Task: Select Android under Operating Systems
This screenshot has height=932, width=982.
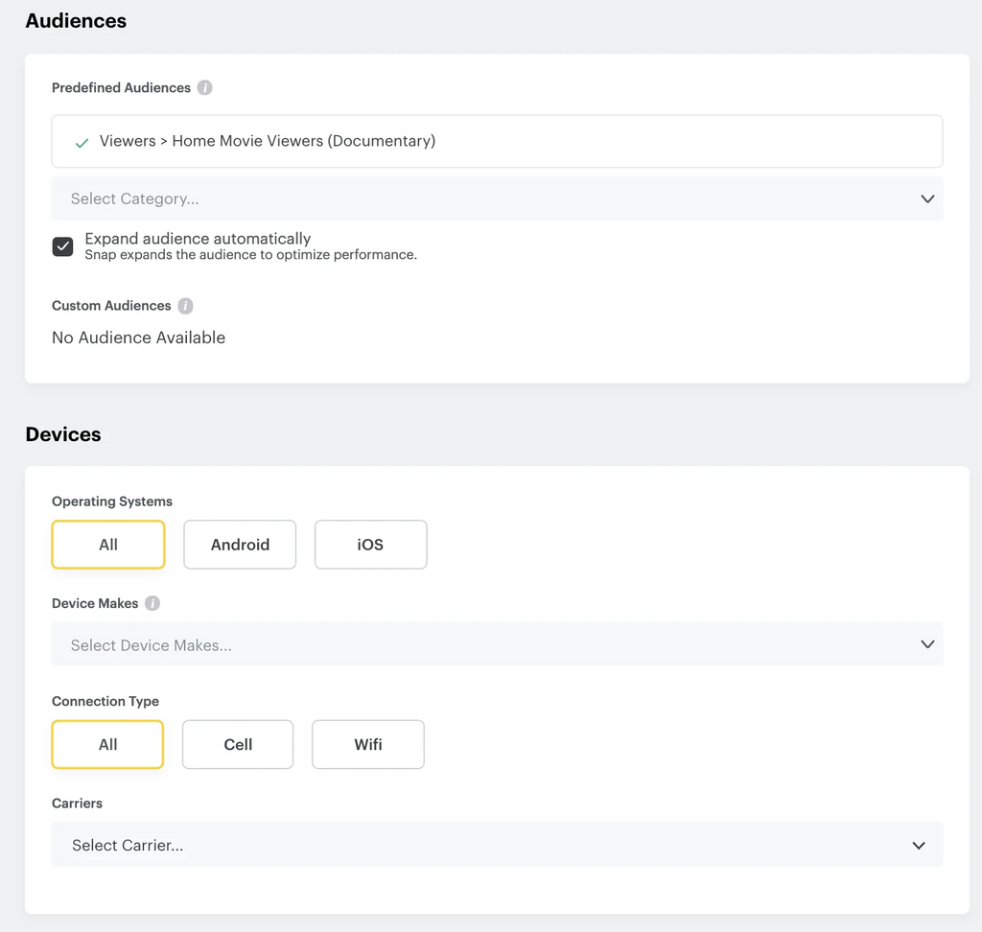Action: click(240, 545)
